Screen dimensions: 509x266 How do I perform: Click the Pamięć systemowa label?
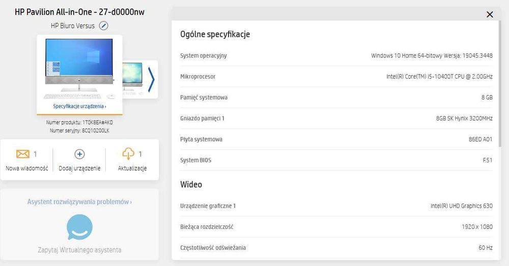(204, 97)
